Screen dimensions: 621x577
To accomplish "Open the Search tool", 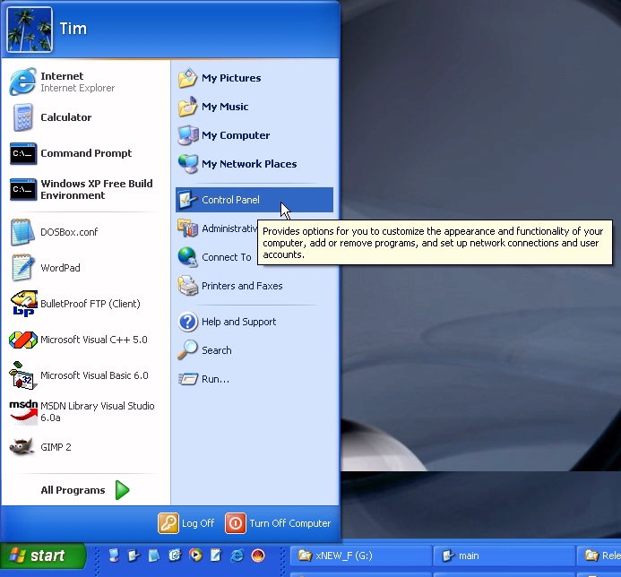I will 254,350.
